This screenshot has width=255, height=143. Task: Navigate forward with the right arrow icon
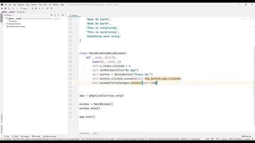(x=17, y=8)
